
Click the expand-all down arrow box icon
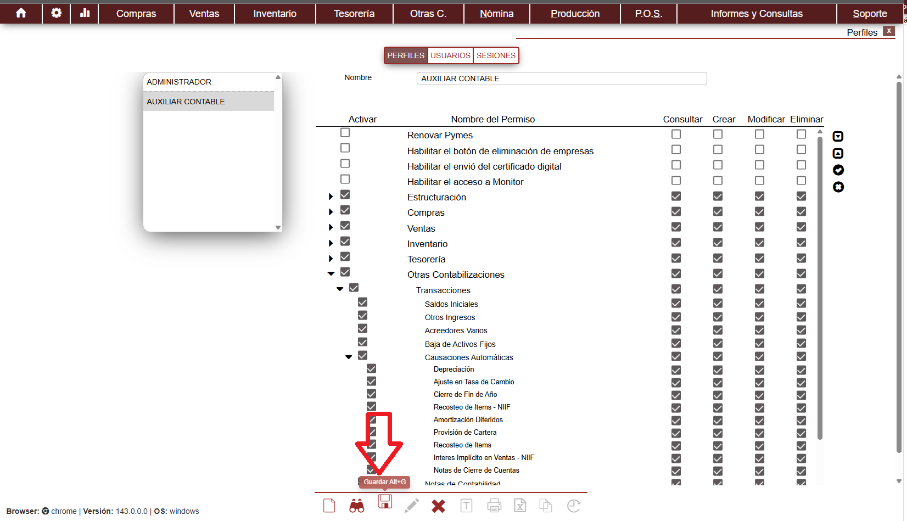838,137
